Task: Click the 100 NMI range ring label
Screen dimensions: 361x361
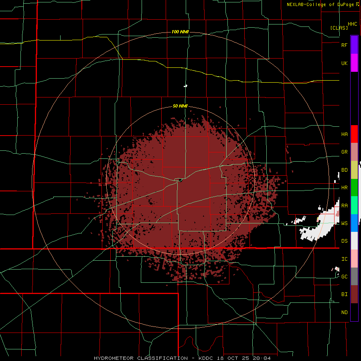Action: click(x=180, y=32)
